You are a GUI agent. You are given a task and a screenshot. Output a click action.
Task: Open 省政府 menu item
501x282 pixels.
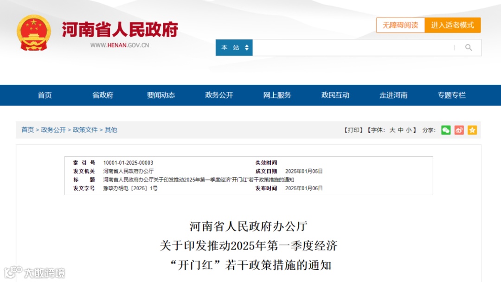(x=103, y=95)
